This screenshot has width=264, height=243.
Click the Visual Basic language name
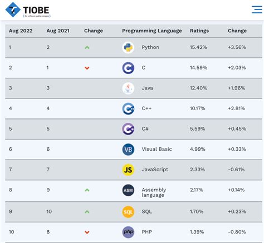click(x=157, y=149)
